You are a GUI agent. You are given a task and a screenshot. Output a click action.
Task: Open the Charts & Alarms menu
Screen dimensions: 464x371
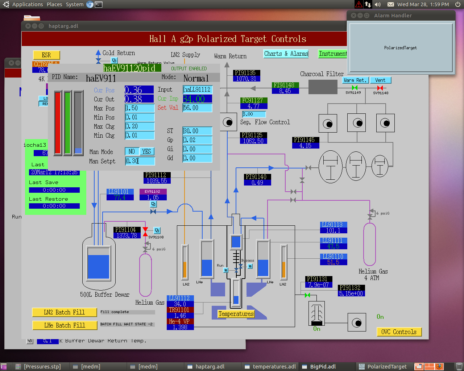[286, 54]
